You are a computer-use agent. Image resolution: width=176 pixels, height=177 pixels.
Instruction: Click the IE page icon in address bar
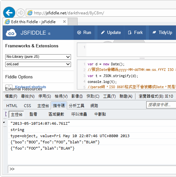tap(30, 13)
